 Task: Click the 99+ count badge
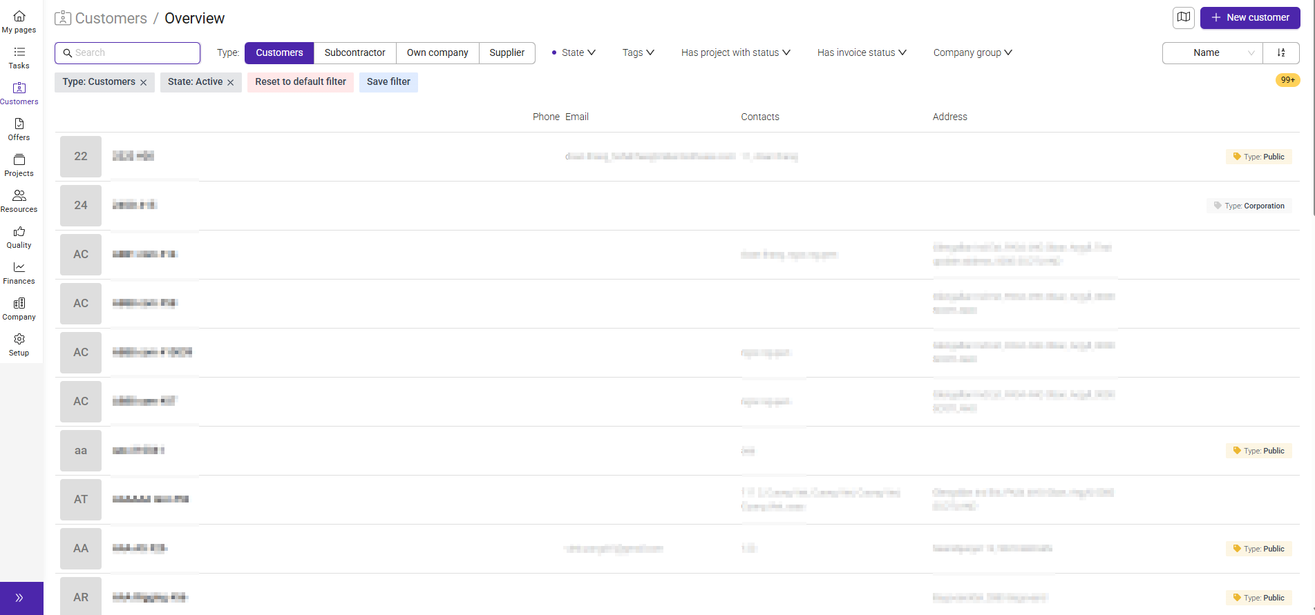(x=1288, y=80)
